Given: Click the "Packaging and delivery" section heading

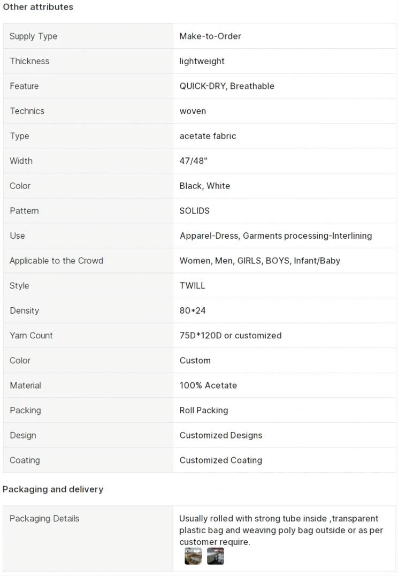Looking at the screenshot, I should click(53, 489).
